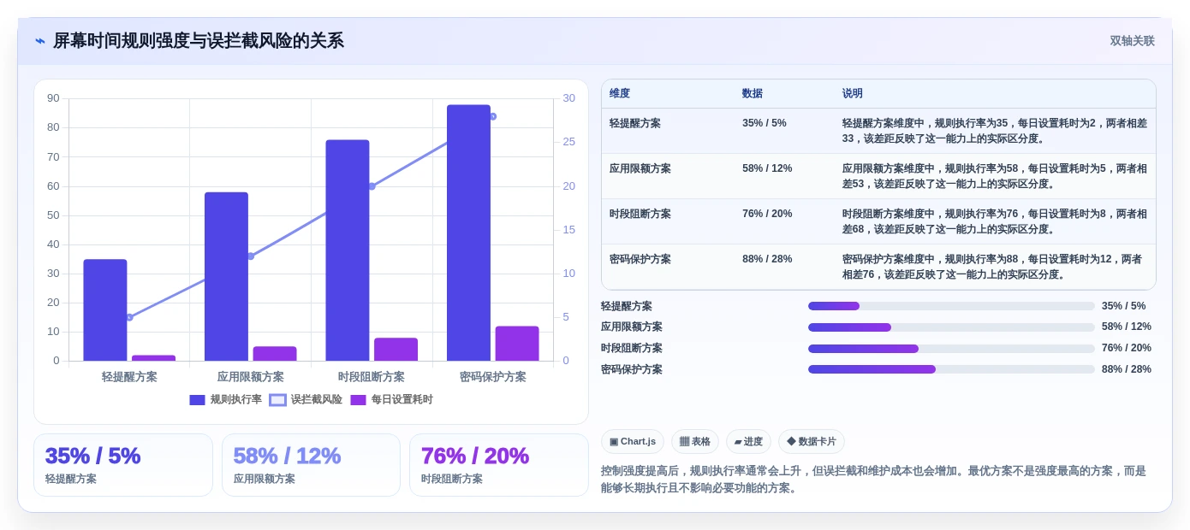Click the 轻提醒方案 x-axis label
The image size is (1190, 530).
pyautogui.click(x=129, y=376)
